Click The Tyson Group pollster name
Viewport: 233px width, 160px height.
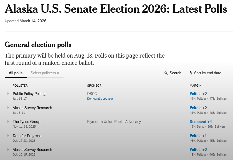(26, 122)
